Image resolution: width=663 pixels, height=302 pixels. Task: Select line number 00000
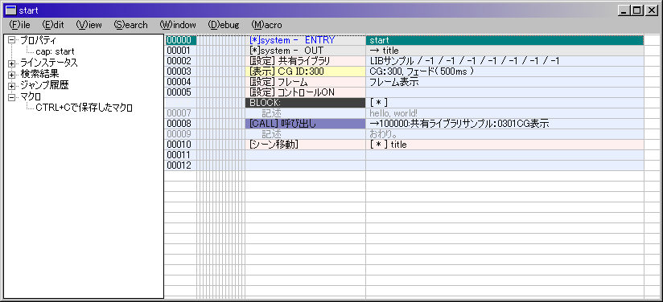pyautogui.click(x=180, y=40)
